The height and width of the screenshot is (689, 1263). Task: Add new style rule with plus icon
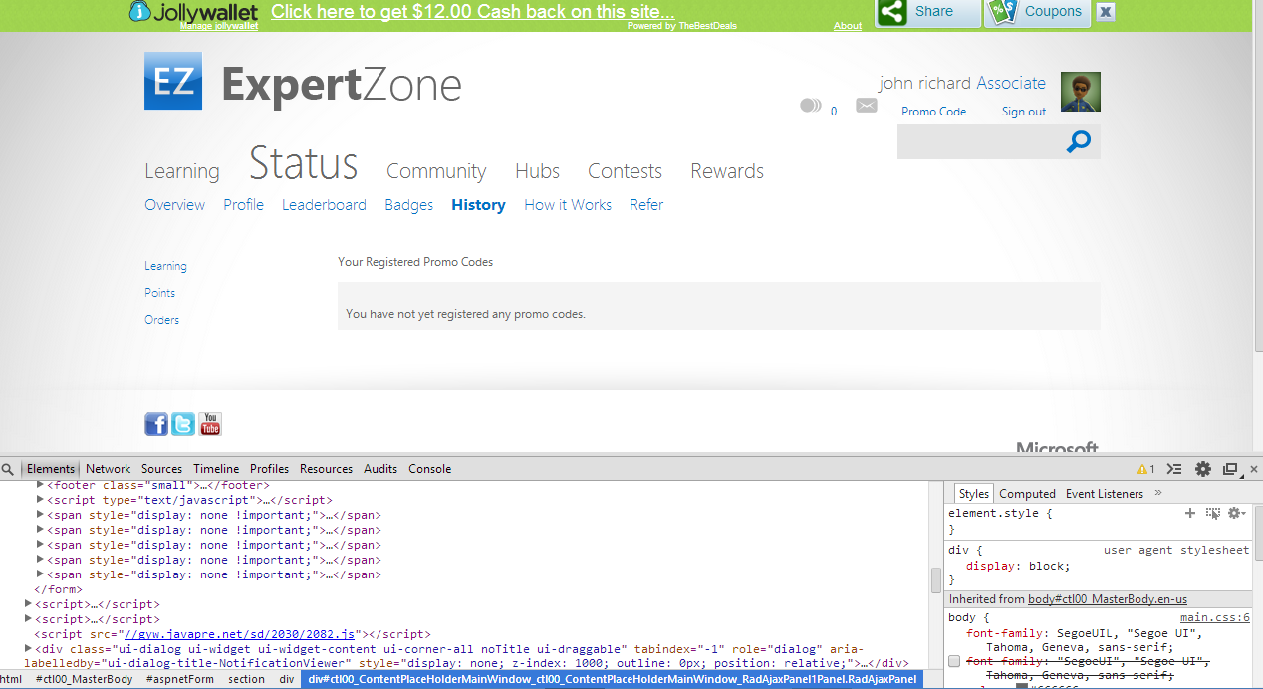[1189, 513]
